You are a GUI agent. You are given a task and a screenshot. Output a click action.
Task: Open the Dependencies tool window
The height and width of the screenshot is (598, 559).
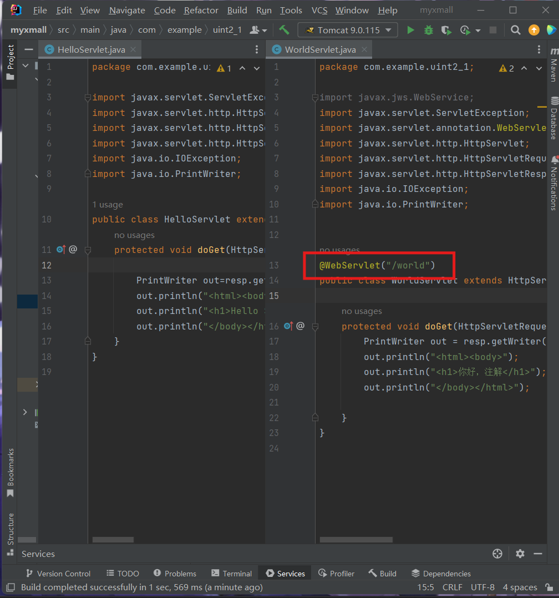coord(441,573)
